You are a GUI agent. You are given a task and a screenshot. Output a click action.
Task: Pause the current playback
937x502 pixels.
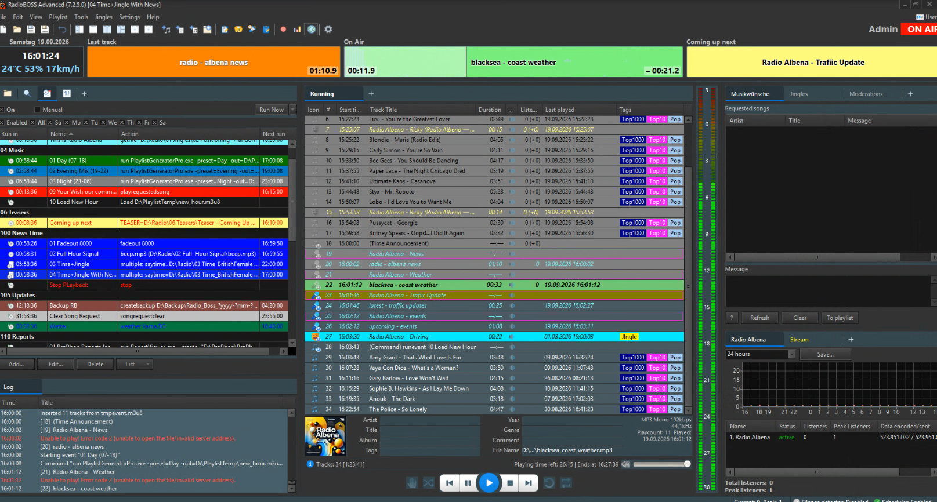(x=468, y=483)
